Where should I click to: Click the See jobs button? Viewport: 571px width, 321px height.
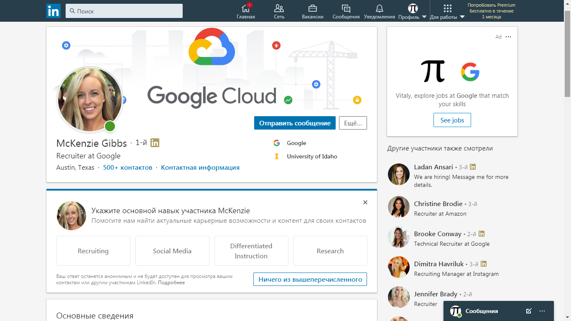click(x=452, y=120)
